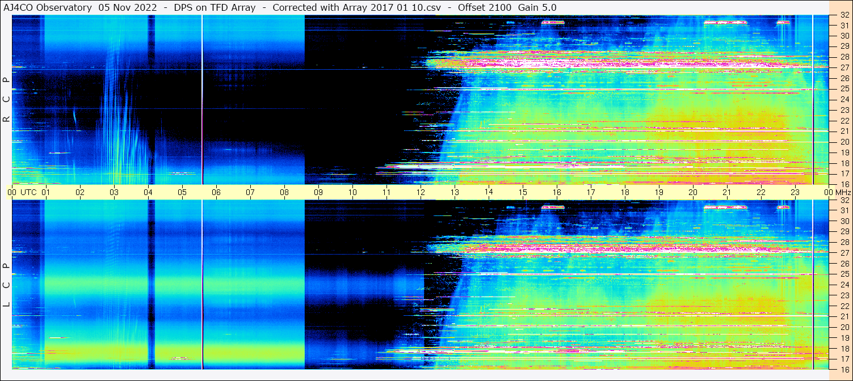
Task: Click the '15' hour mark on the time axis
Action: (x=523, y=192)
